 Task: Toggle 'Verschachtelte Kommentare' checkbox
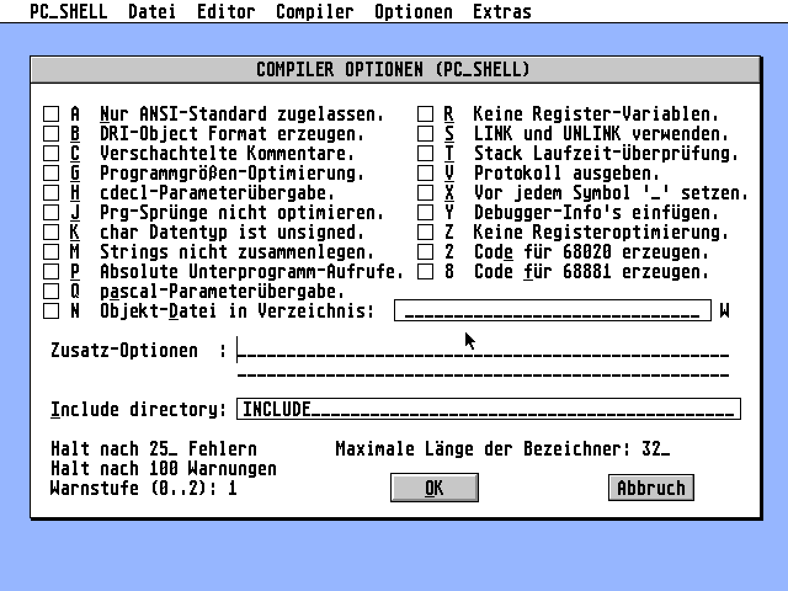[51, 153]
